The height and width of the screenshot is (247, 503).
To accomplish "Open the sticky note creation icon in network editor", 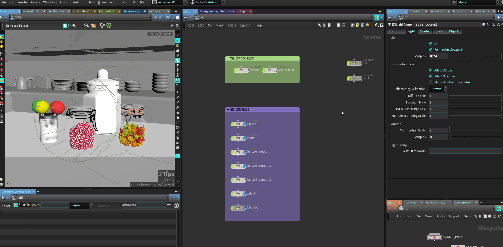I will pyautogui.click(x=358, y=25).
